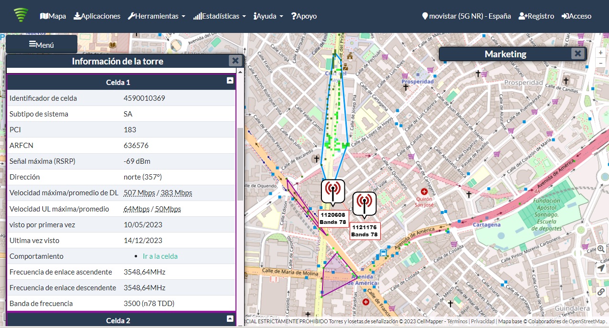Click the Información de la torre header
The width and height of the screenshot is (609, 328).
(x=118, y=61)
